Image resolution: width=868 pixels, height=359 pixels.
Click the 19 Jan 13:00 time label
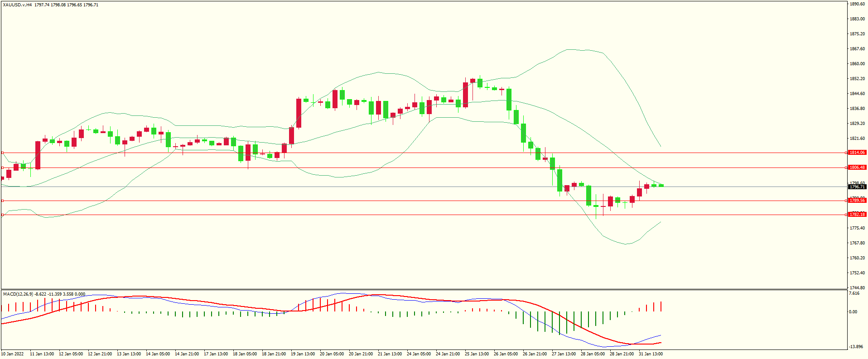(303, 354)
